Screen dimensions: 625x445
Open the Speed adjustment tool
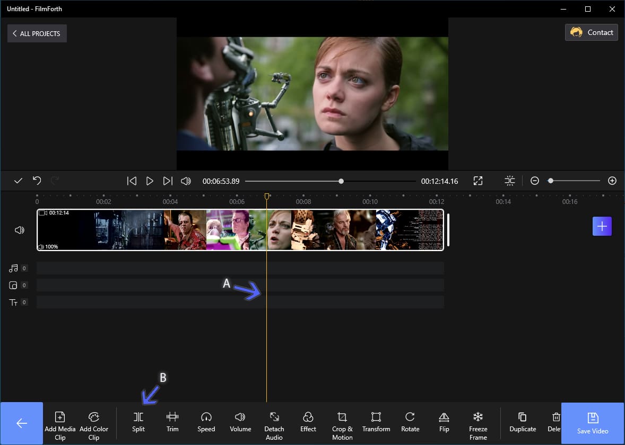tap(206, 422)
